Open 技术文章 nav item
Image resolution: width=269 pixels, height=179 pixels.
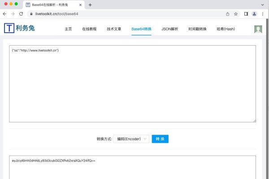114,29
